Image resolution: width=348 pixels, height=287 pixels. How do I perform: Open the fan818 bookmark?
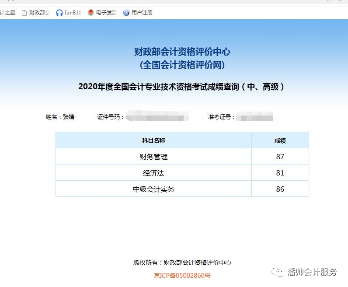69,13
